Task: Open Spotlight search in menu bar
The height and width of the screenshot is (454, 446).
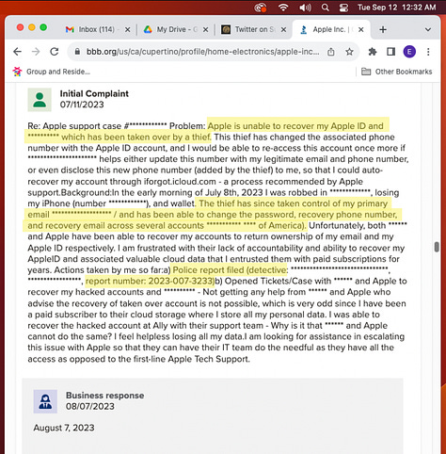Action: [x=326, y=8]
